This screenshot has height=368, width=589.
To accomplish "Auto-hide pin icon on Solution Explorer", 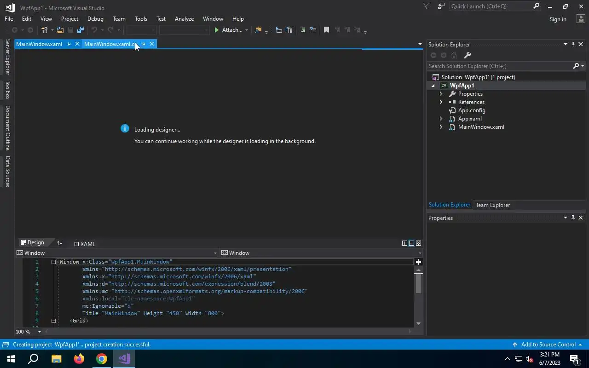I will coord(573,44).
